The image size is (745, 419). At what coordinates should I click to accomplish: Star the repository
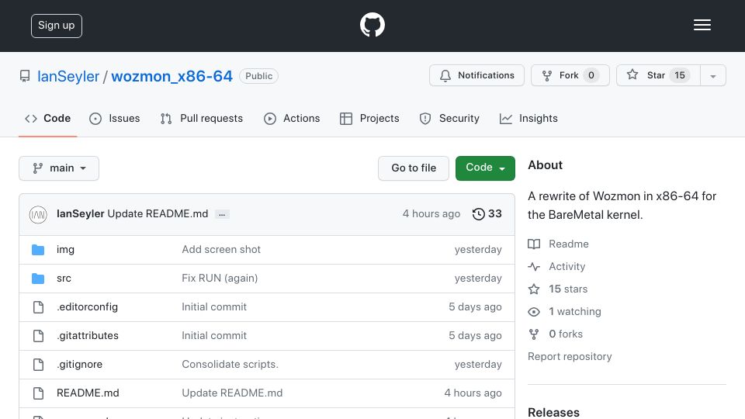click(x=658, y=75)
